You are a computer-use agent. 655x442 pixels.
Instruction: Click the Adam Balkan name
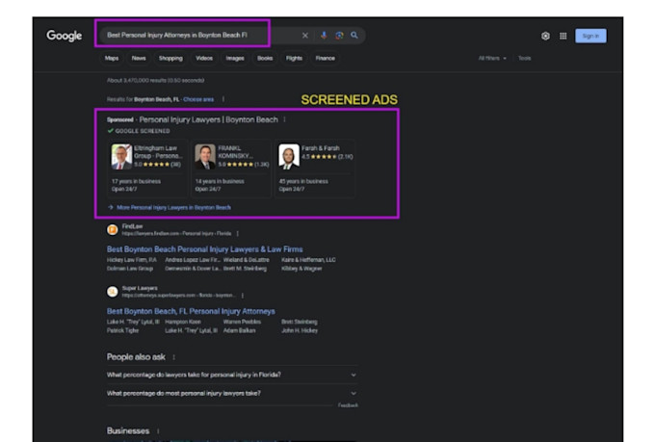coord(239,330)
